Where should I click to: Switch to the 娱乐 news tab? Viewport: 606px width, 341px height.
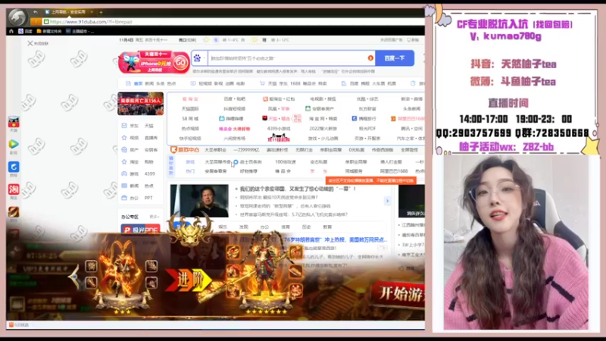pyautogui.click(x=223, y=227)
